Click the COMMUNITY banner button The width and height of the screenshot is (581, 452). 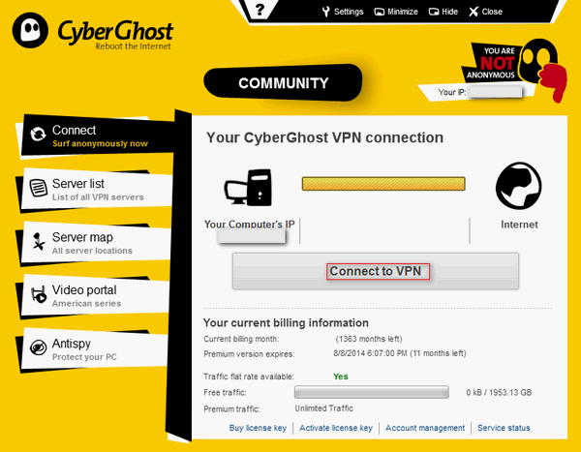click(283, 82)
